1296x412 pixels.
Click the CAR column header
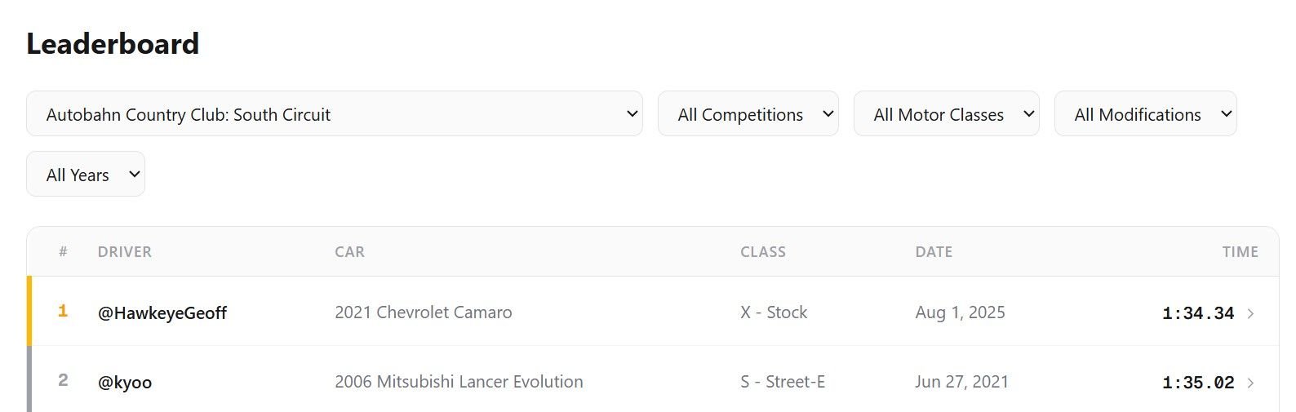(349, 252)
